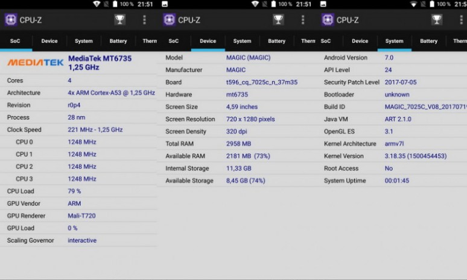This screenshot has height=280, width=467.
Task: Tap the Scaling Governor row
Action: click(78, 240)
